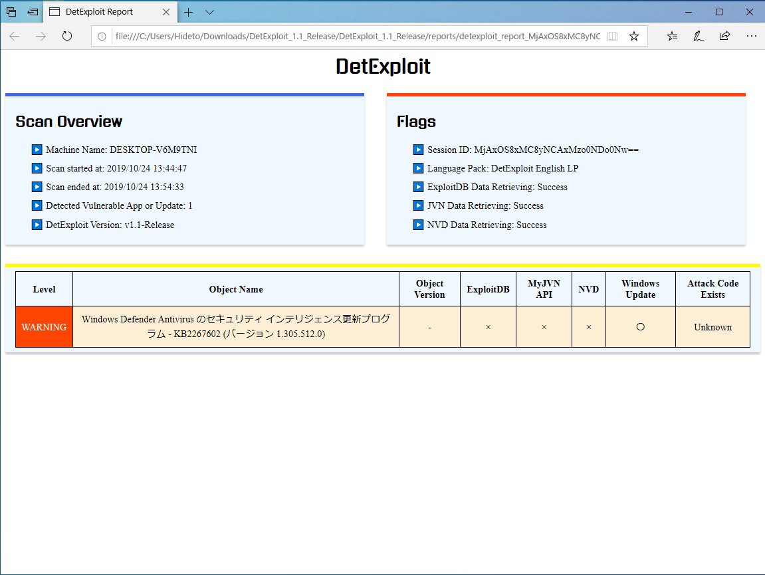Click the dash in the Object Version cell
This screenshot has height=575, width=765.
[429, 328]
